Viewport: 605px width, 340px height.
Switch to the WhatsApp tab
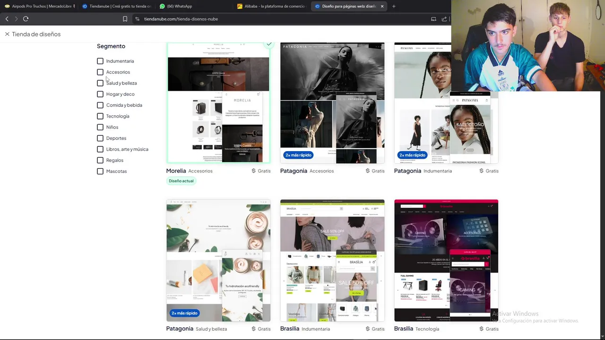coord(194,6)
